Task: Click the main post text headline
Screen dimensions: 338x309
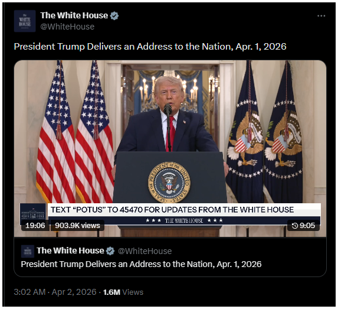Action: tap(150, 47)
